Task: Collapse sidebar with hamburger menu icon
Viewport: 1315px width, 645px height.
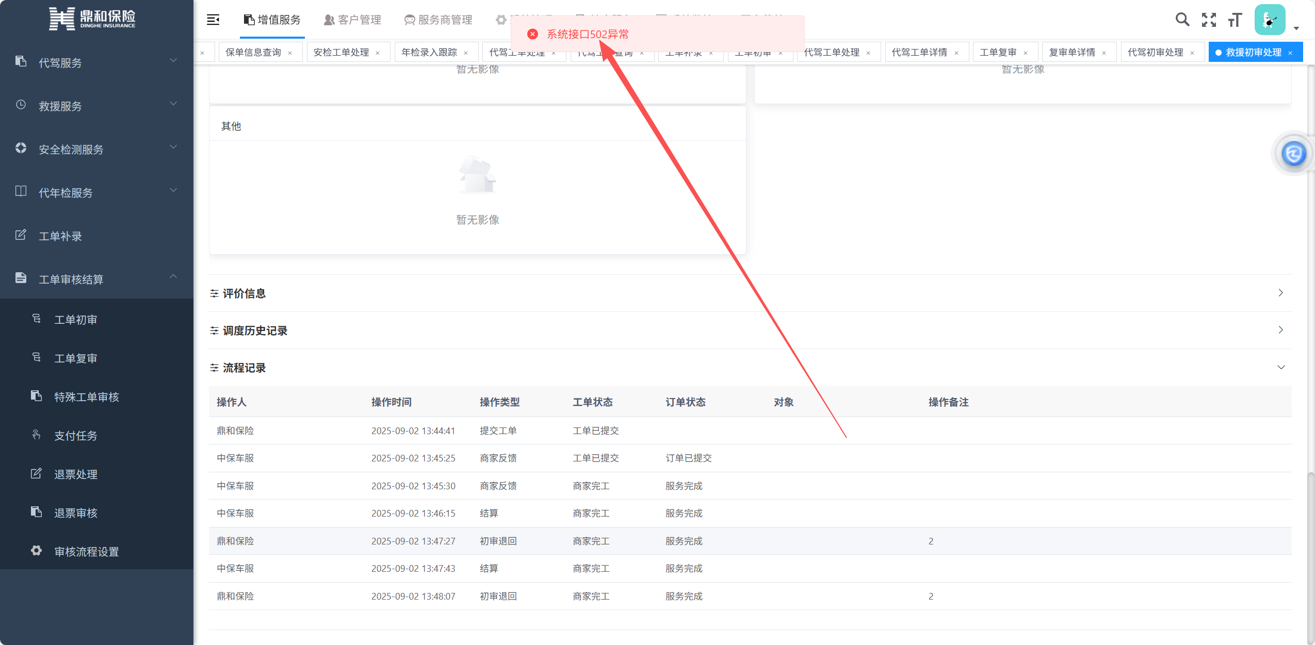Action: [213, 20]
